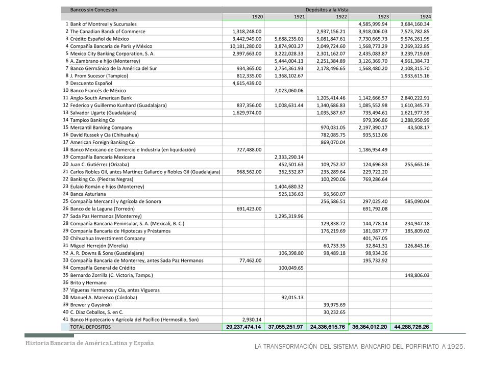Click 'Juan C. Gutiérrez (Orizaba)' name
The image size is (490, 367).
(100, 165)
